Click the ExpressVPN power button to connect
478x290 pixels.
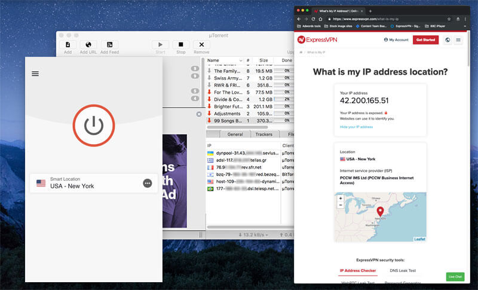(x=94, y=126)
